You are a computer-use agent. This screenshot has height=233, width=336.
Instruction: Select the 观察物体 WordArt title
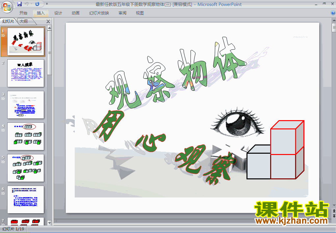[x=176, y=73]
